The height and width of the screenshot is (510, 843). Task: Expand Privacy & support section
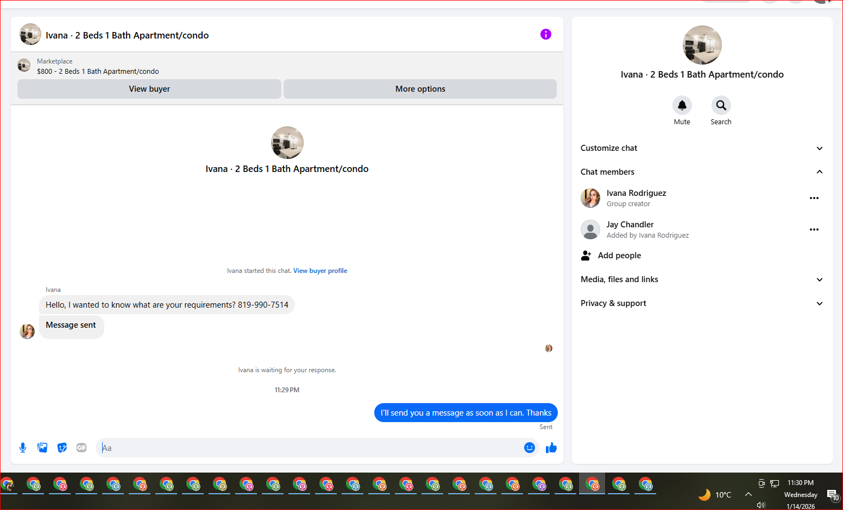(x=702, y=303)
